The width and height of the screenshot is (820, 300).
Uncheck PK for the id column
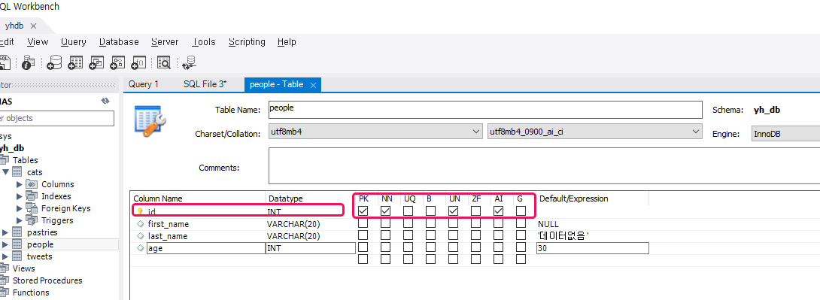pos(363,211)
